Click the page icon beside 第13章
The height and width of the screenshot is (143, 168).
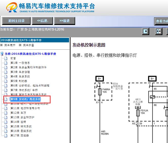(6, 117)
